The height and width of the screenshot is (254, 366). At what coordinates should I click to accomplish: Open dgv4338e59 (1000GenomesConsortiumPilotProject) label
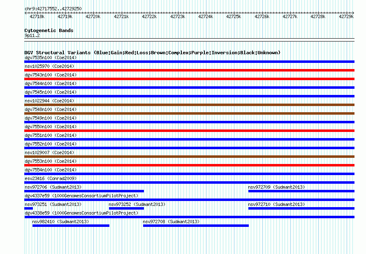81,213
